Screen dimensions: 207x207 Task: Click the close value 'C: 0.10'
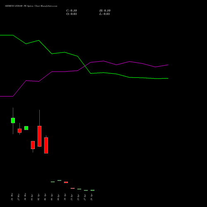click(72, 11)
